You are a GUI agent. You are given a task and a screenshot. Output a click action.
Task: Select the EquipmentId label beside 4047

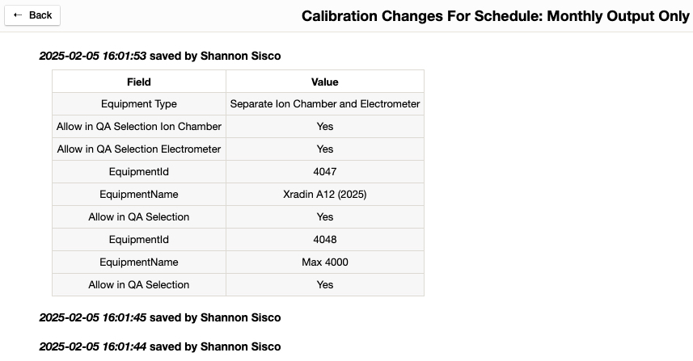pyautogui.click(x=139, y=172)
